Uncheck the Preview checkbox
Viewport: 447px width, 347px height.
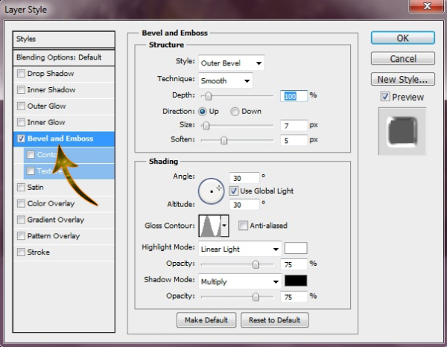tap(384, 97)
